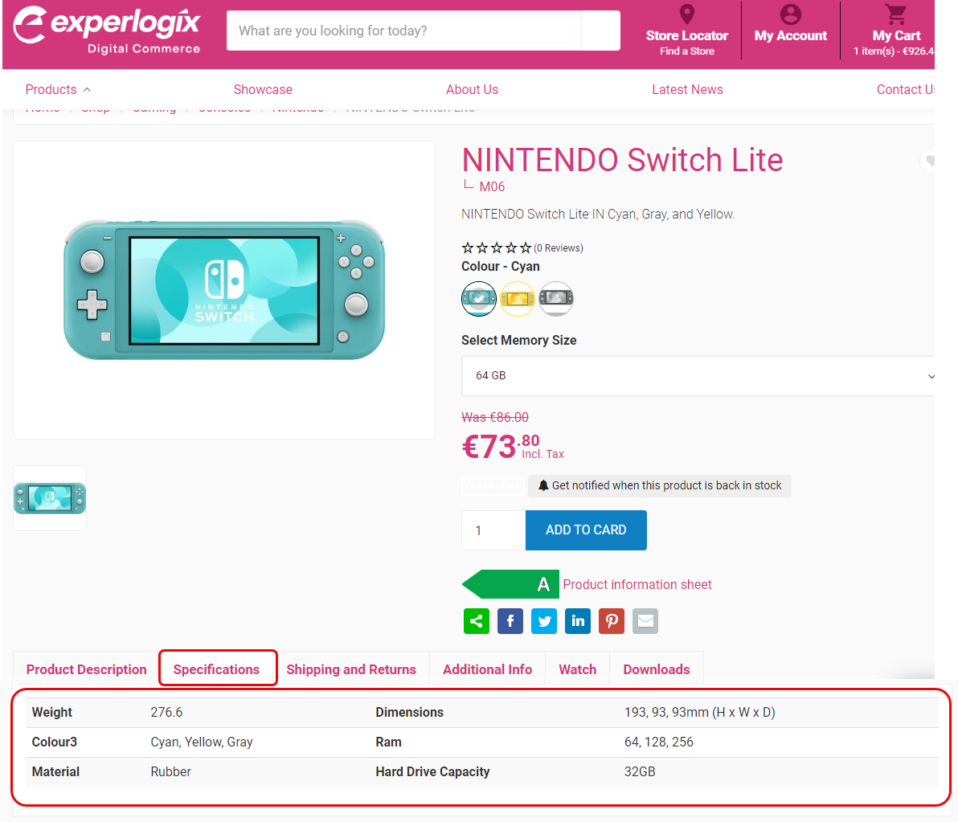Click the Store Locator pin icon
Screen dimensions: 958x822
coord(686,14)
